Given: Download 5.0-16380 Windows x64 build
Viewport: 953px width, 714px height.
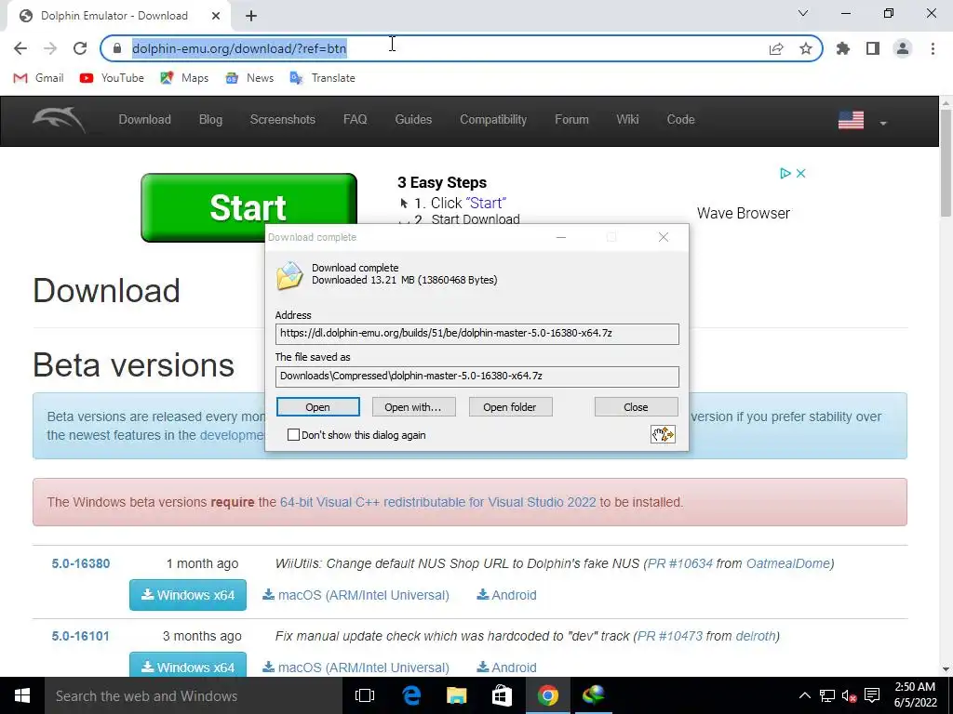Looking at the screenshot, I should [188, 595].
